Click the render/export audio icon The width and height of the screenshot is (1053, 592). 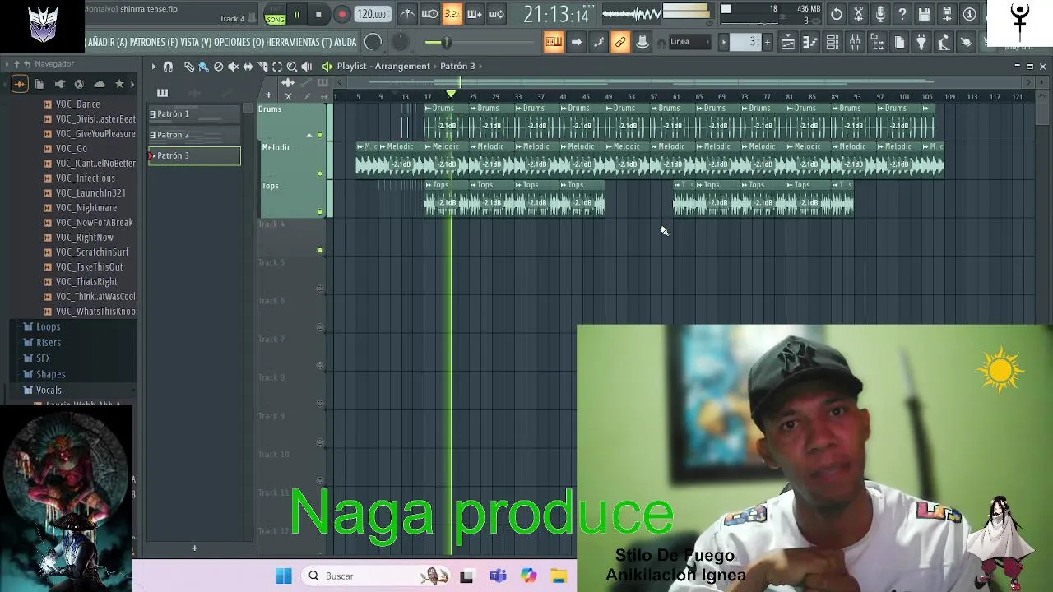pyautogui.click(x=947, y=14)
